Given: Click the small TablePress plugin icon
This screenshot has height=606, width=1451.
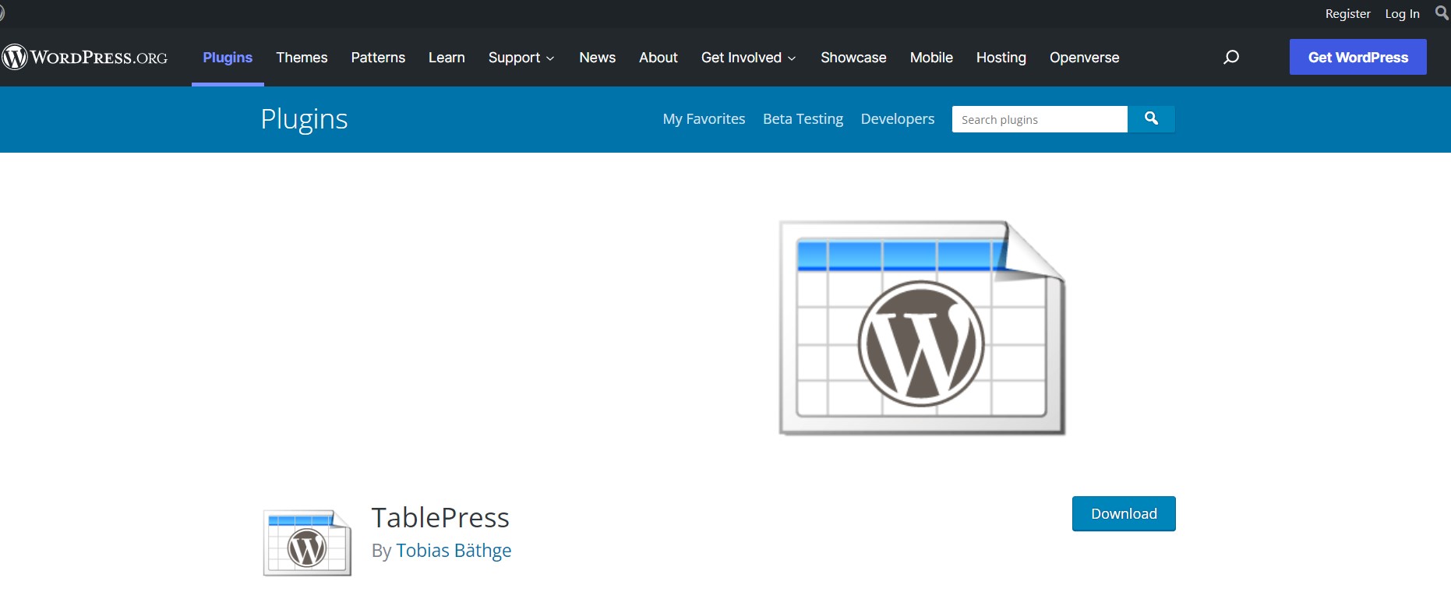Looking at the screenshot, I should click(307, 543).
